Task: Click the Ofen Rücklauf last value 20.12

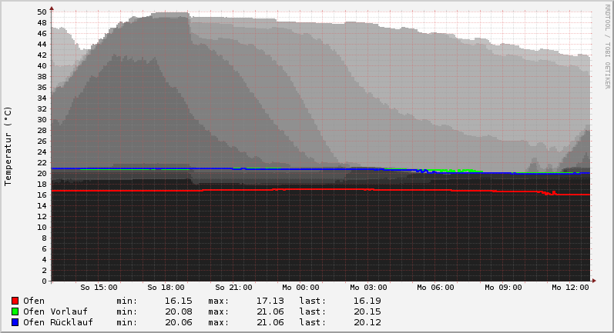Action: [x=367, y=322]
